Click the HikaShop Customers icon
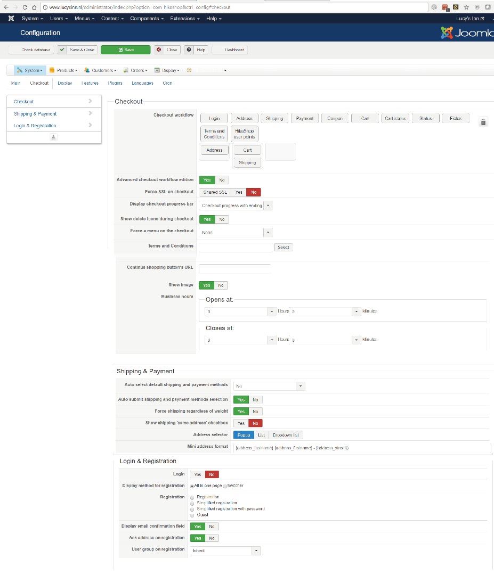Viewport: 494px width, 575px height. point(87,70)
